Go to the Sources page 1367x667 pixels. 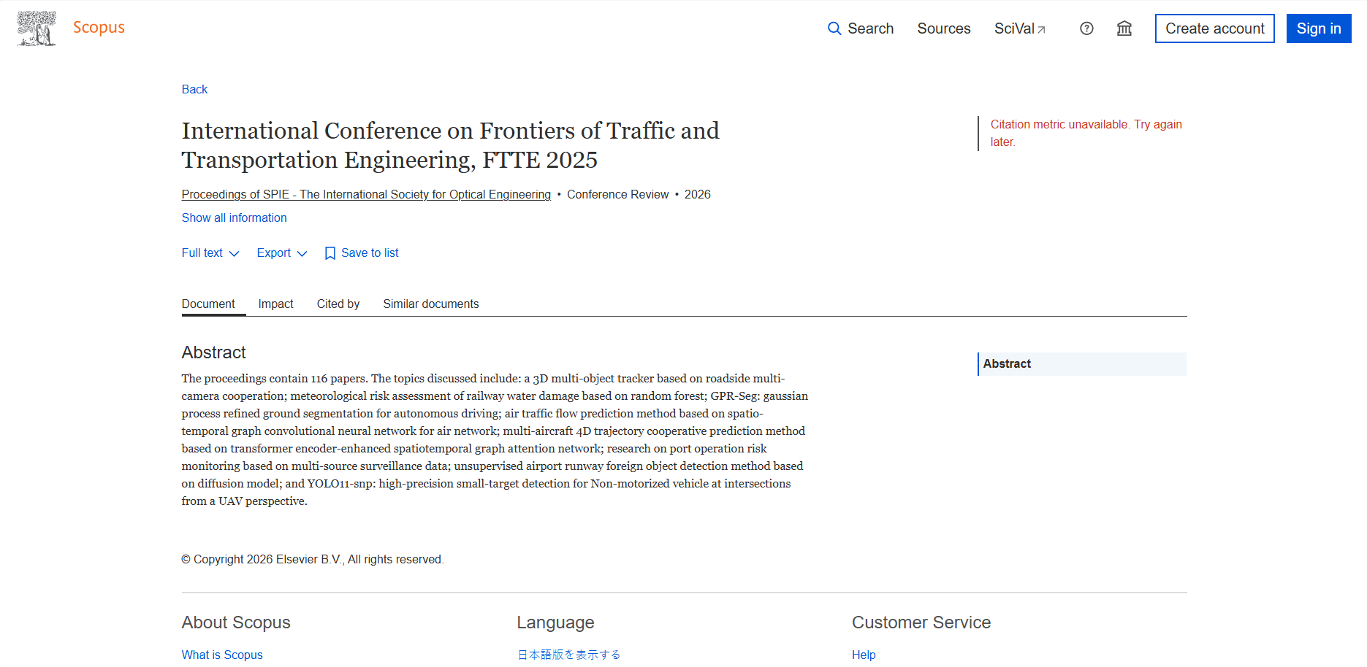[x=943, y=28]
